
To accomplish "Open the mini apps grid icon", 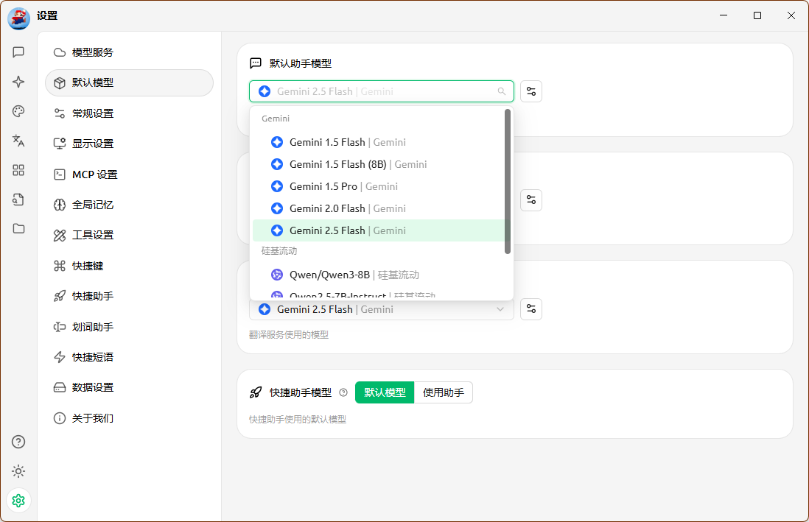I will (18, 170).
